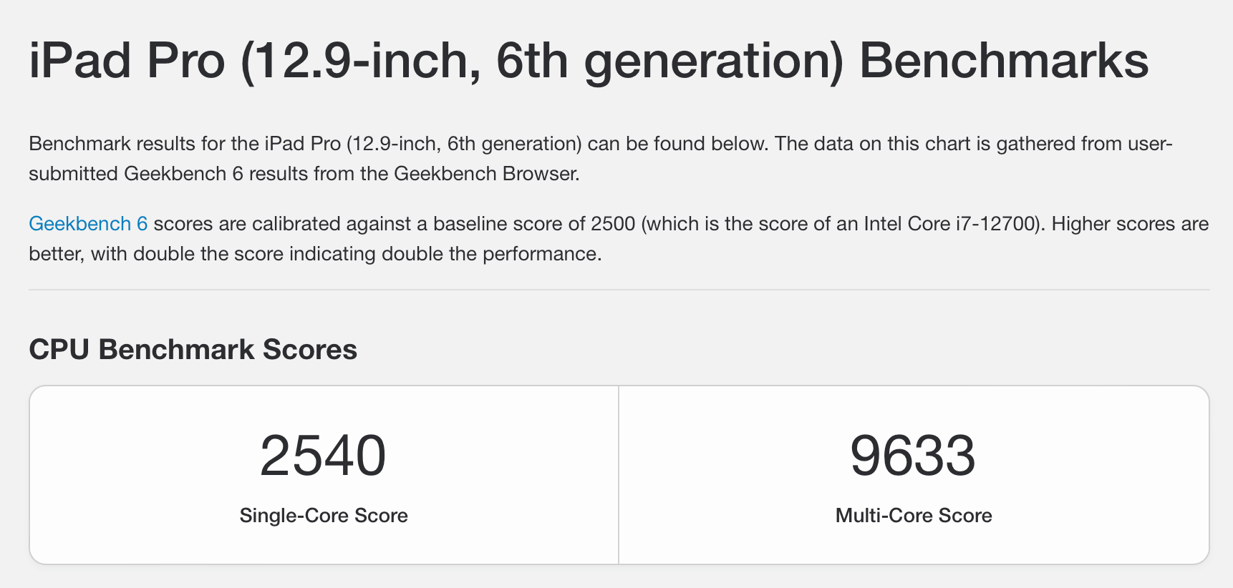This screenshot has width=1233, height=588.
Task: Click the vertical divider between score cards
Action: coord(619,475)
